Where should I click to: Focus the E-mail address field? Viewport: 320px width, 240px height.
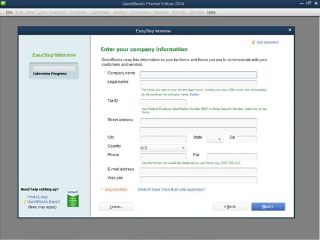(198, 171)
